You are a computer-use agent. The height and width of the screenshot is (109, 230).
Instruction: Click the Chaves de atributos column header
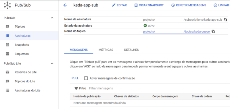point(126,96)
